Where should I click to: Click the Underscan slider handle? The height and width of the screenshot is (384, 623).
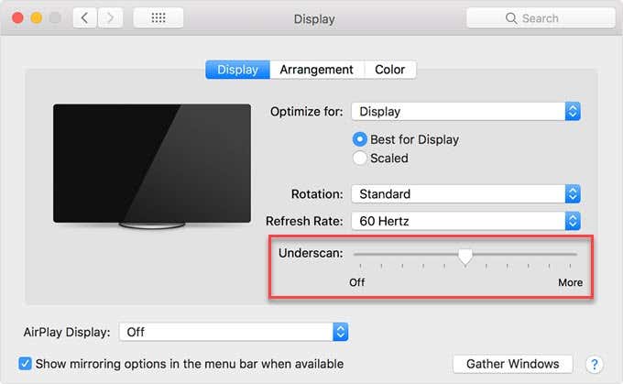(x=465, y=257)
